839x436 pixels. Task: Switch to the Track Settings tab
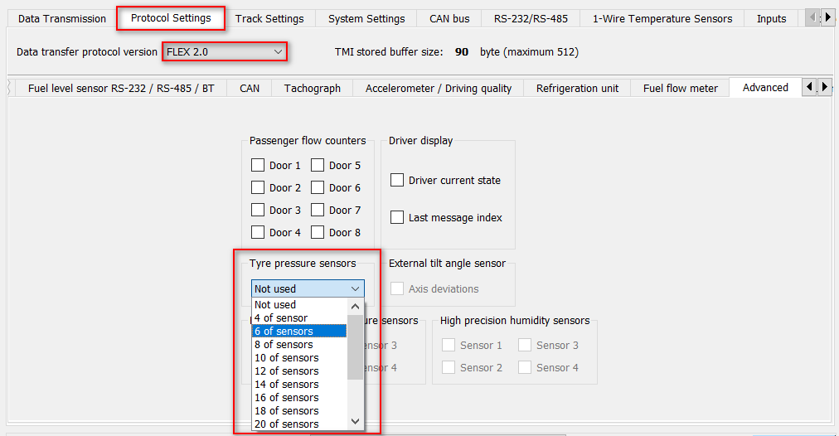click(269, 18)
